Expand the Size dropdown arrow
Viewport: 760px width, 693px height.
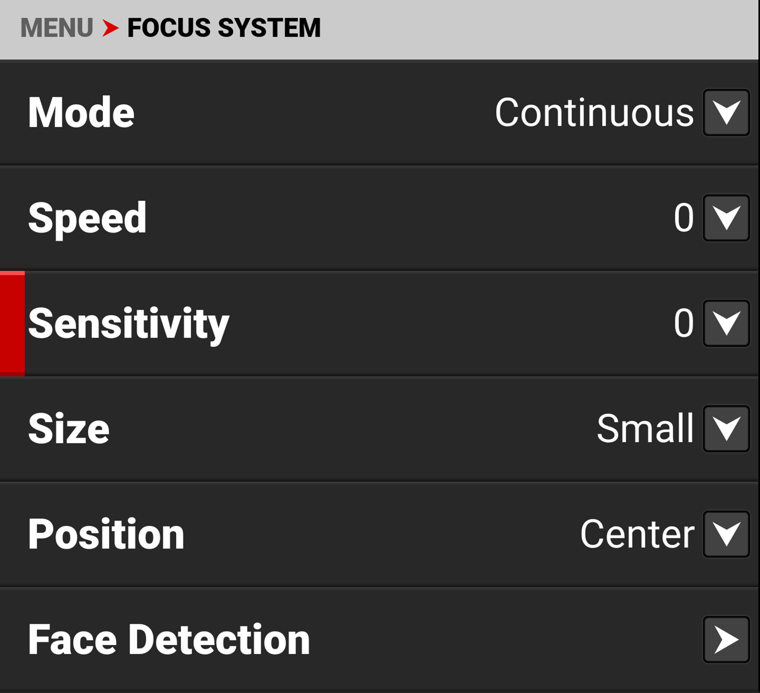[x=726, y=429]
